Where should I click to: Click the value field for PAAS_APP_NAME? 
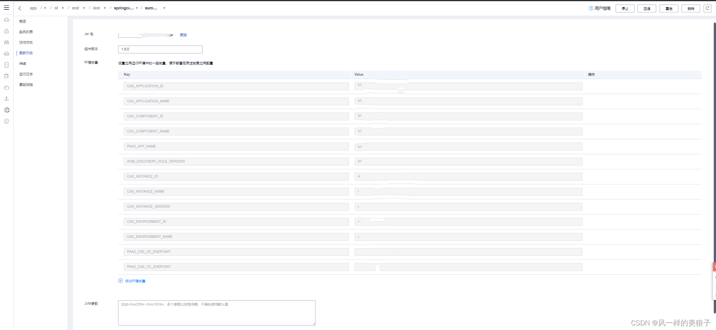pos(469,146)
